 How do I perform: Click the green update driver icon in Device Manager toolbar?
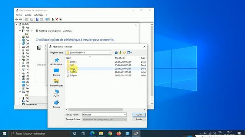click(53, 19)
